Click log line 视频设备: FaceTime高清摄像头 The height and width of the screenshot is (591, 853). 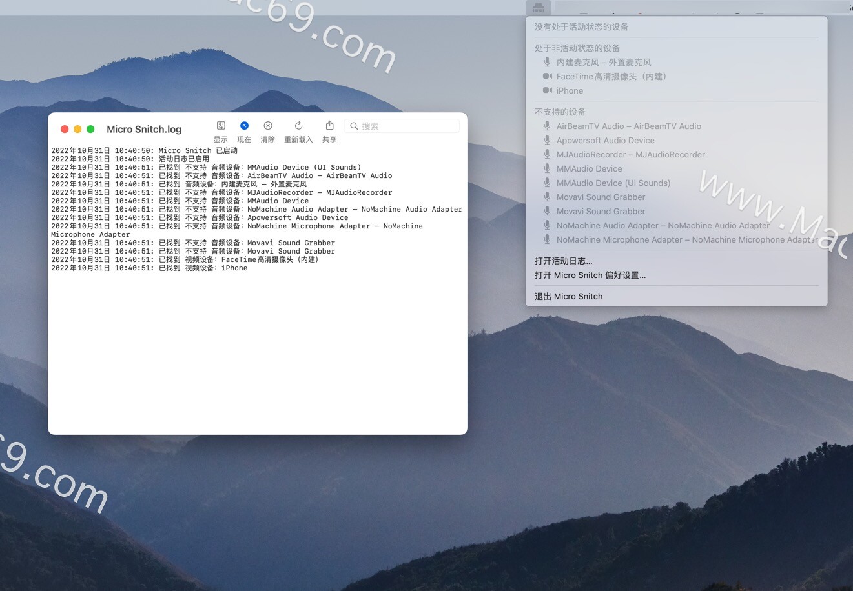(x=185, y=259)
